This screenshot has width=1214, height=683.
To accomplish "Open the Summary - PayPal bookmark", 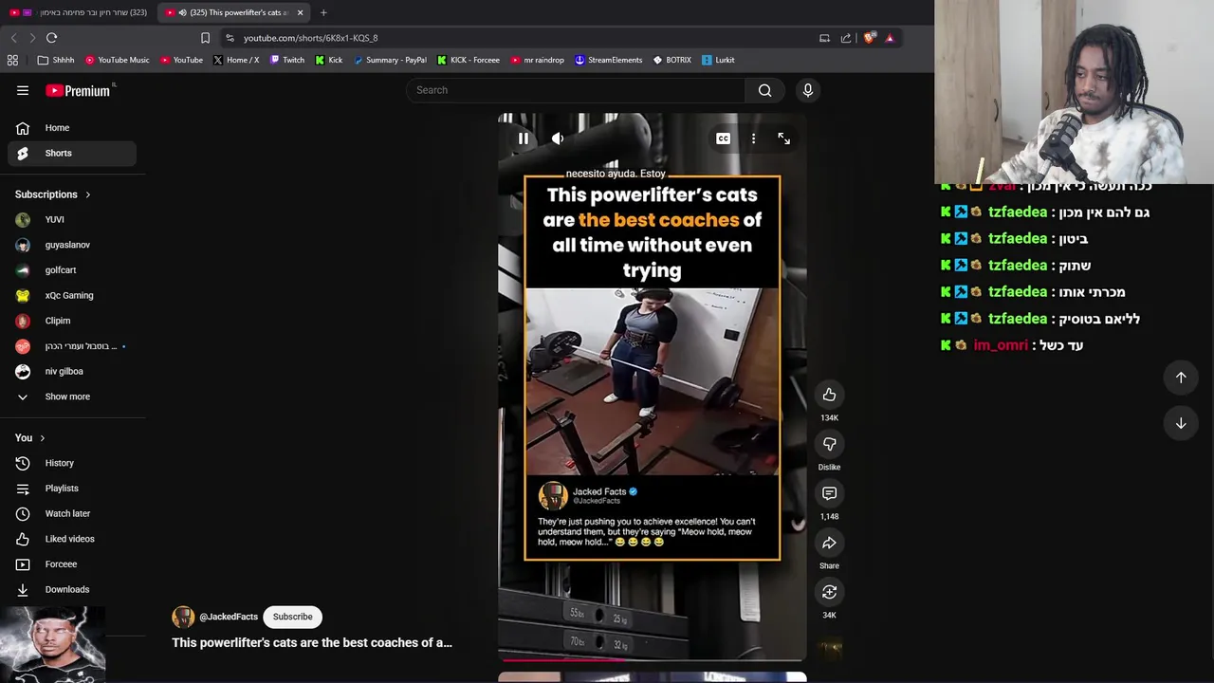I will tap(390, 60).
